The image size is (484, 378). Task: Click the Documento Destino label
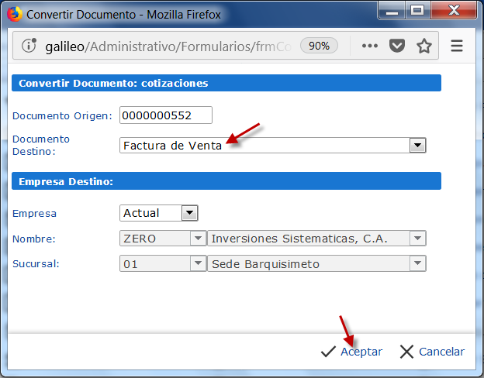(41, 145)
